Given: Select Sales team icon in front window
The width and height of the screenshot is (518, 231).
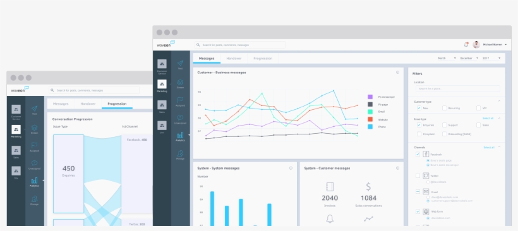Looking at the screenshot, I should (162, 105).
